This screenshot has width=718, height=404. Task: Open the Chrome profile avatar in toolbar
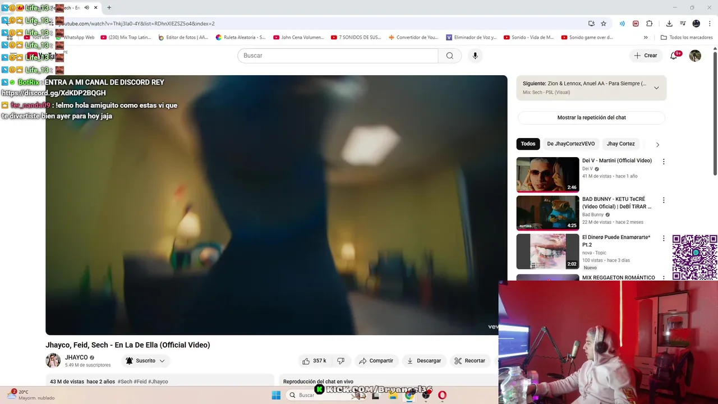pos(696,24)
